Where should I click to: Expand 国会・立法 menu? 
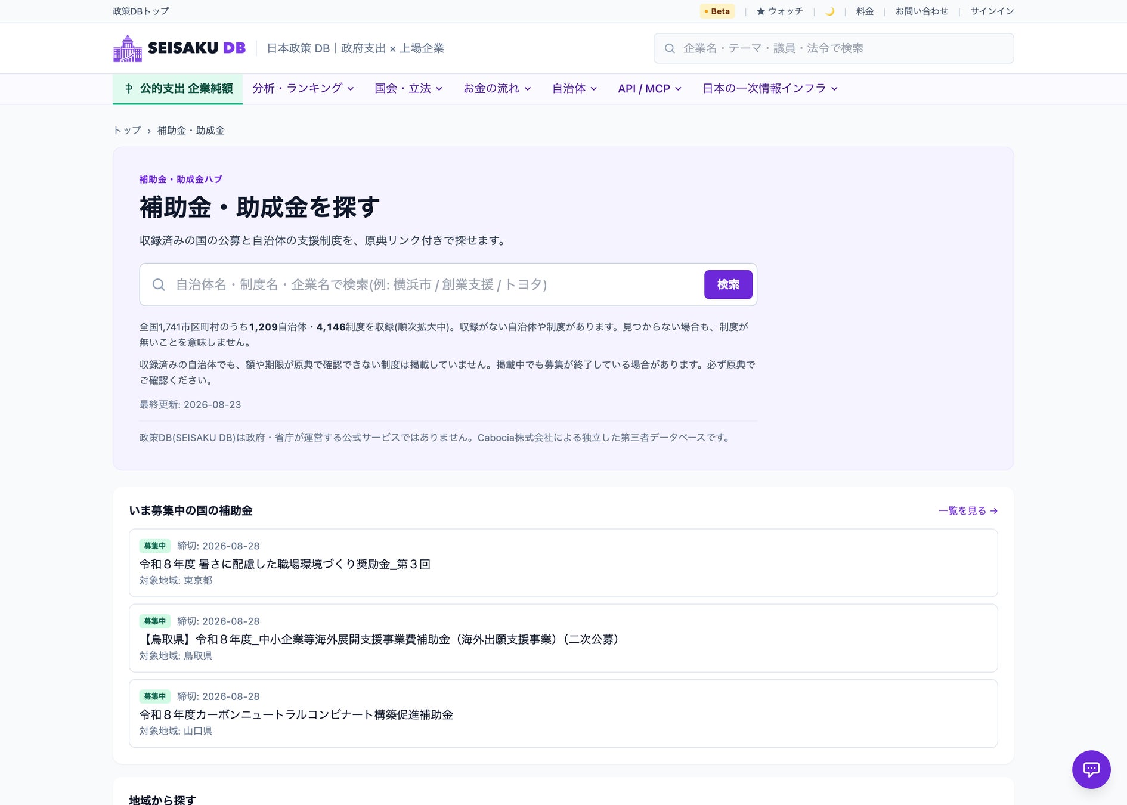(408, 89)
